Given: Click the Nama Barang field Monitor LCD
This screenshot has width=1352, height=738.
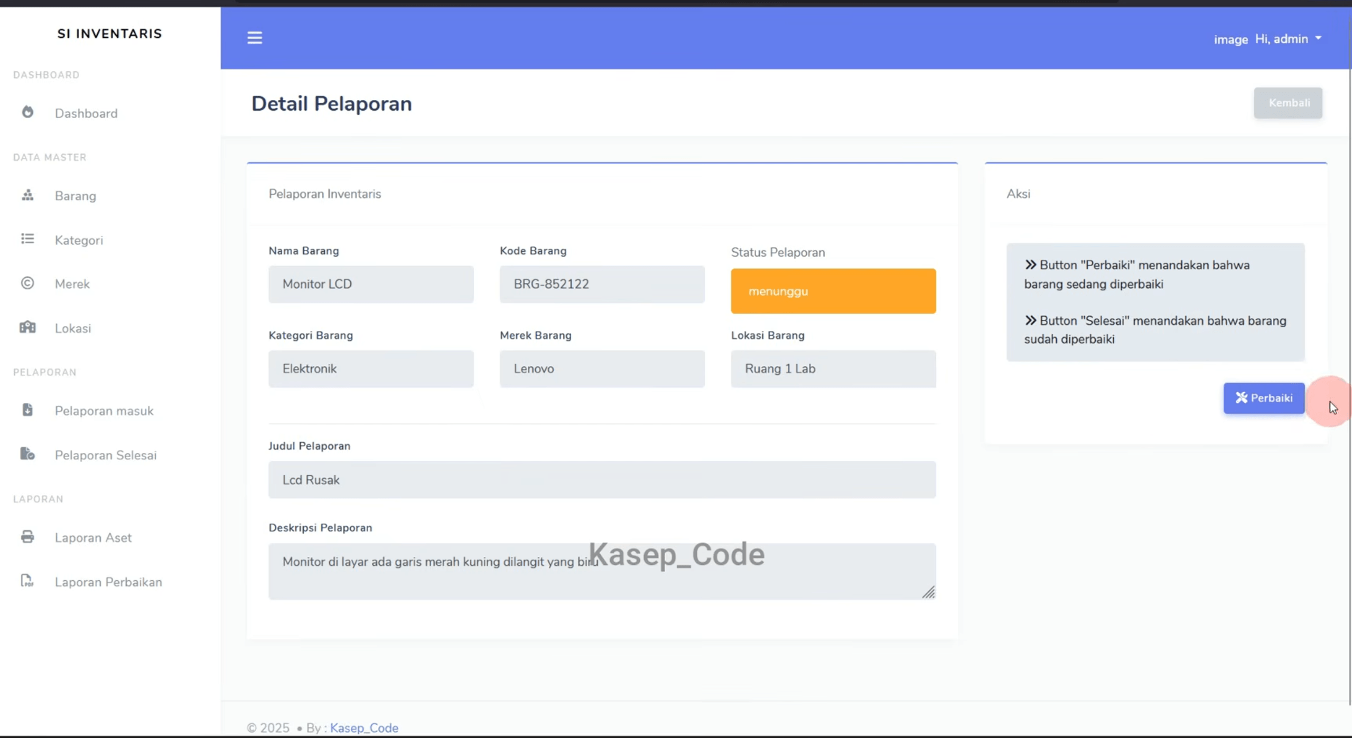Looking at the screenshot, I should point(371,284).
